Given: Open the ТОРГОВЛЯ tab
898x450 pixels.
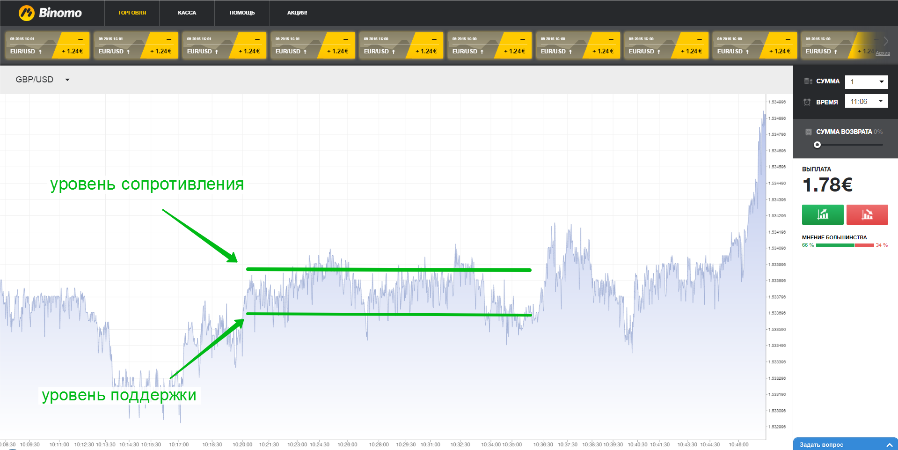Looking at the screenshot, I should (x=132, y=13).
